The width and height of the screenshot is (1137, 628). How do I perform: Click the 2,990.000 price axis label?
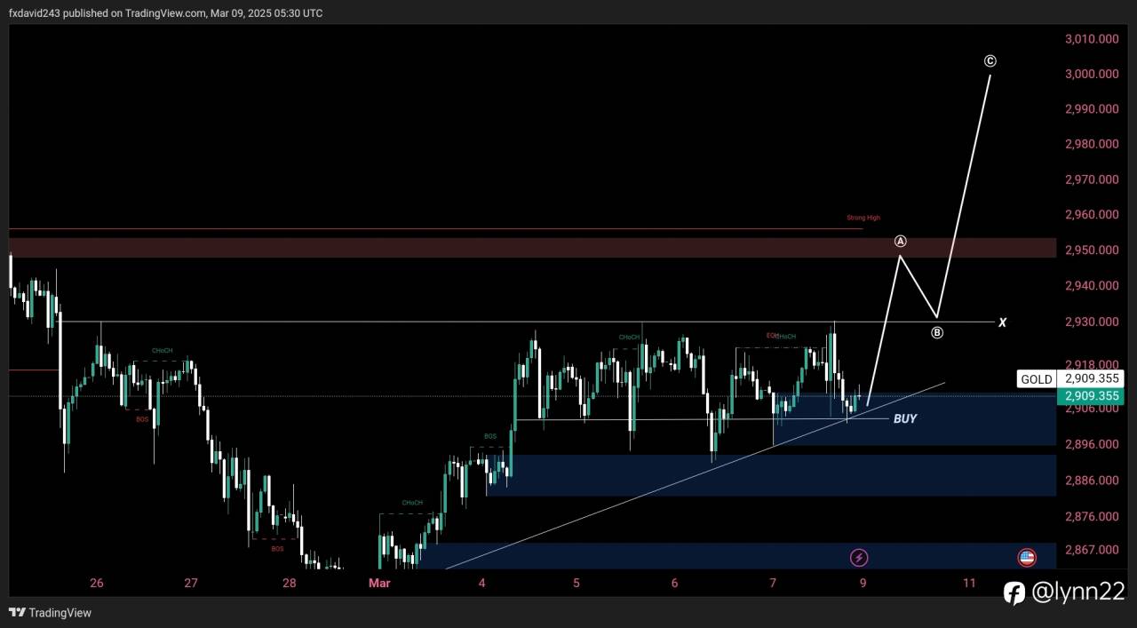(1091, 109)
